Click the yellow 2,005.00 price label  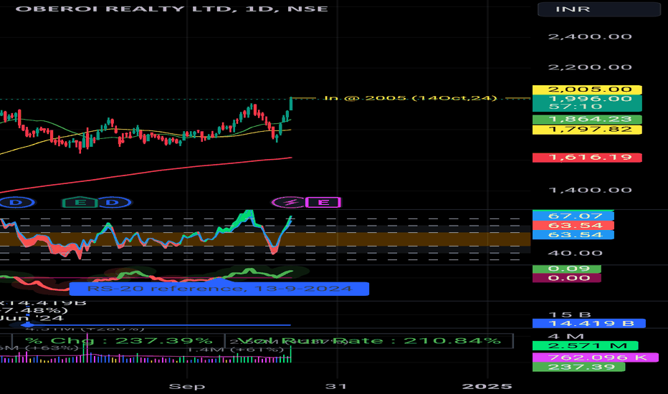click(x=587, y=90)
